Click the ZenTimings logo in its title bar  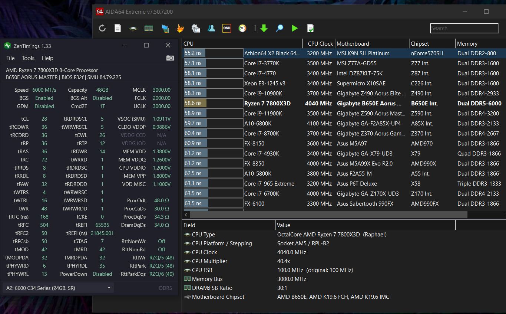7,46
